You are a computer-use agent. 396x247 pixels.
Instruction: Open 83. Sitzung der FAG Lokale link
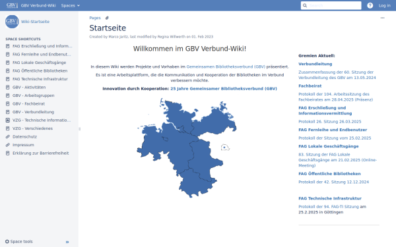tap(337, 160)
